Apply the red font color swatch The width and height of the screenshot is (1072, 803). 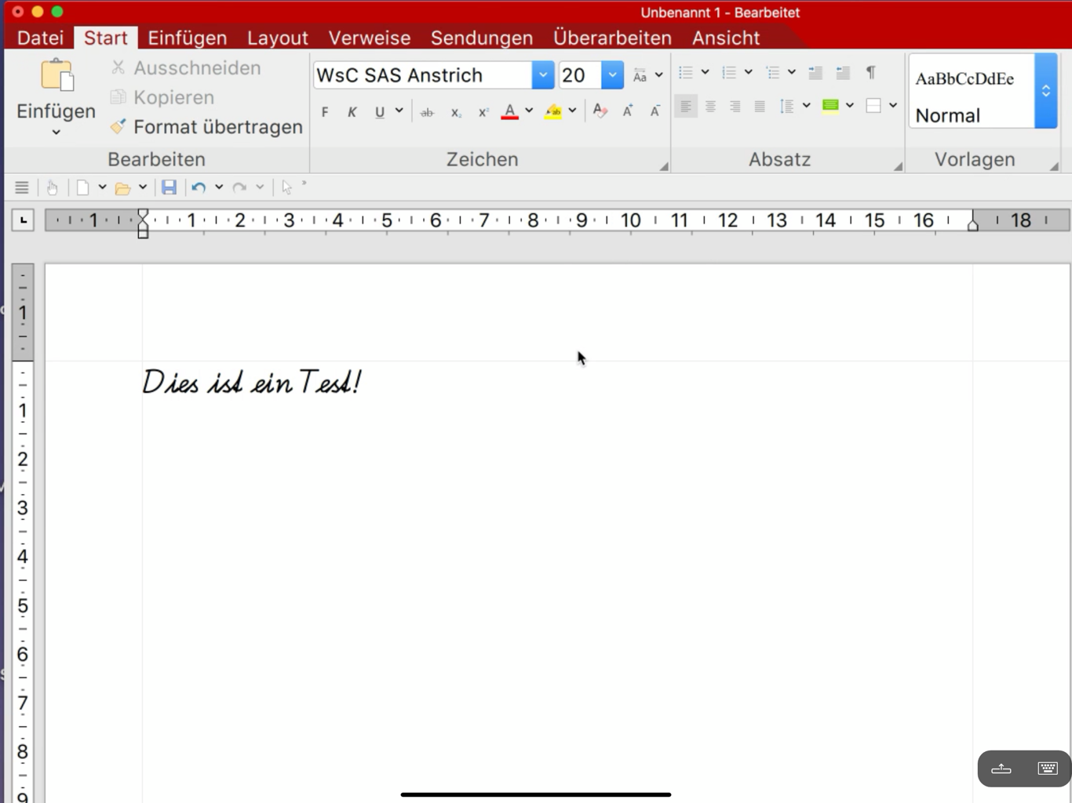(509, 111)
